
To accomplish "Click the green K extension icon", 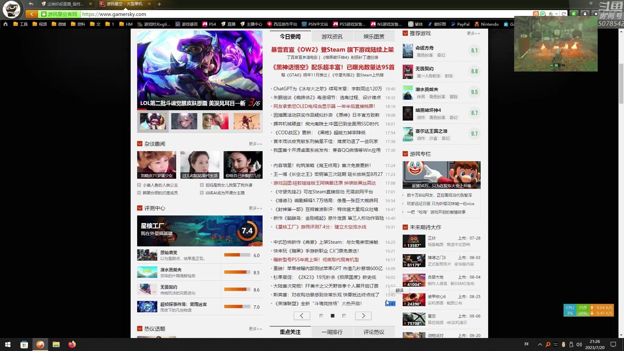I will (x=574, y=14).
